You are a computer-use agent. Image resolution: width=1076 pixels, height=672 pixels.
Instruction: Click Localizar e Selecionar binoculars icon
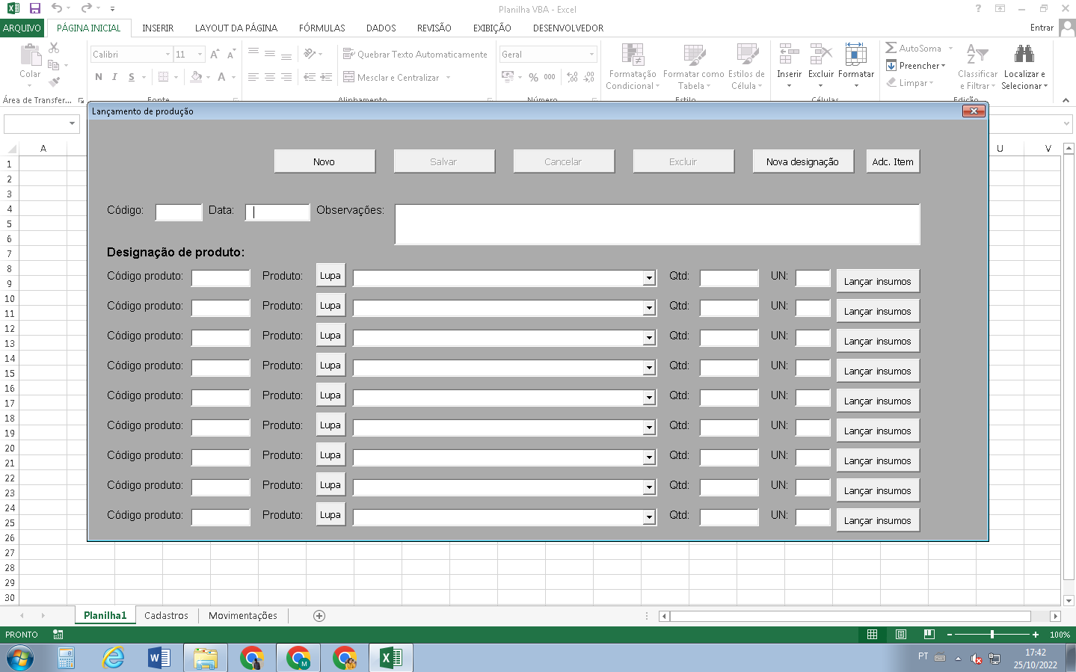tap(1024, 55)
